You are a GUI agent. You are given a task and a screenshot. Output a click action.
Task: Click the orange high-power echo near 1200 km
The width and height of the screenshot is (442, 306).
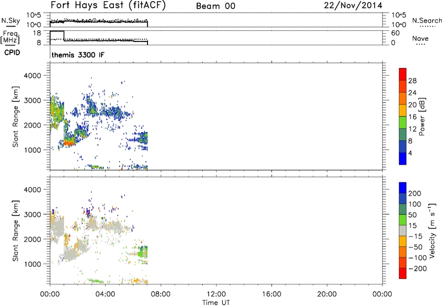[69, 143]
